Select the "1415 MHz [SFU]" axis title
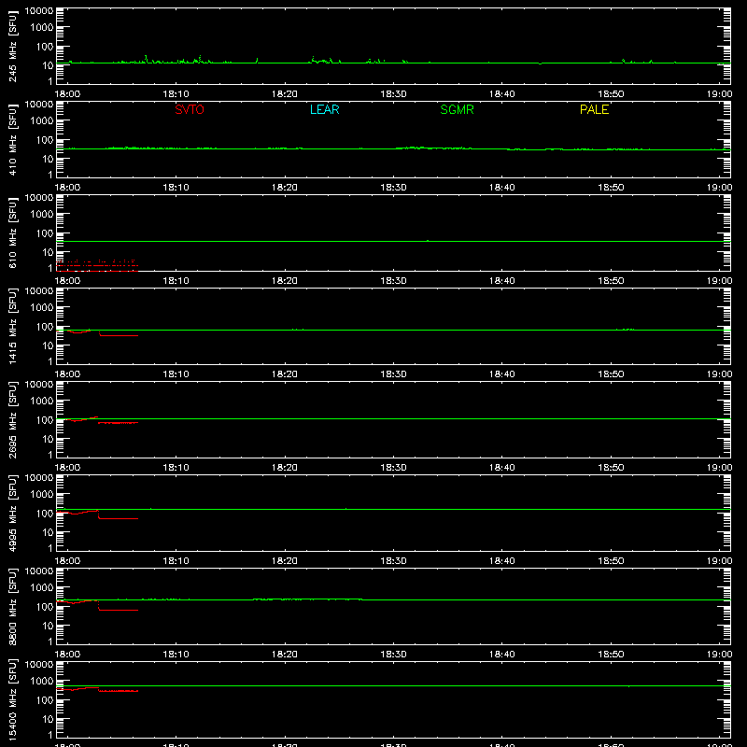This screenshot has height=747, width=747. (x=12, y=326)
